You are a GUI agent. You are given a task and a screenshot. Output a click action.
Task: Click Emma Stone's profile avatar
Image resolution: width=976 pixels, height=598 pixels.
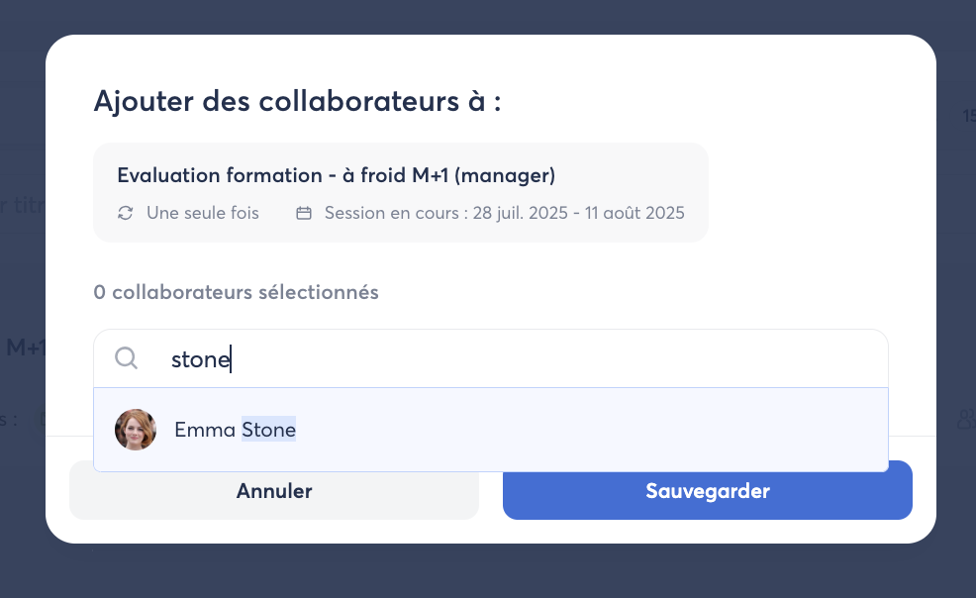point(136,430)
